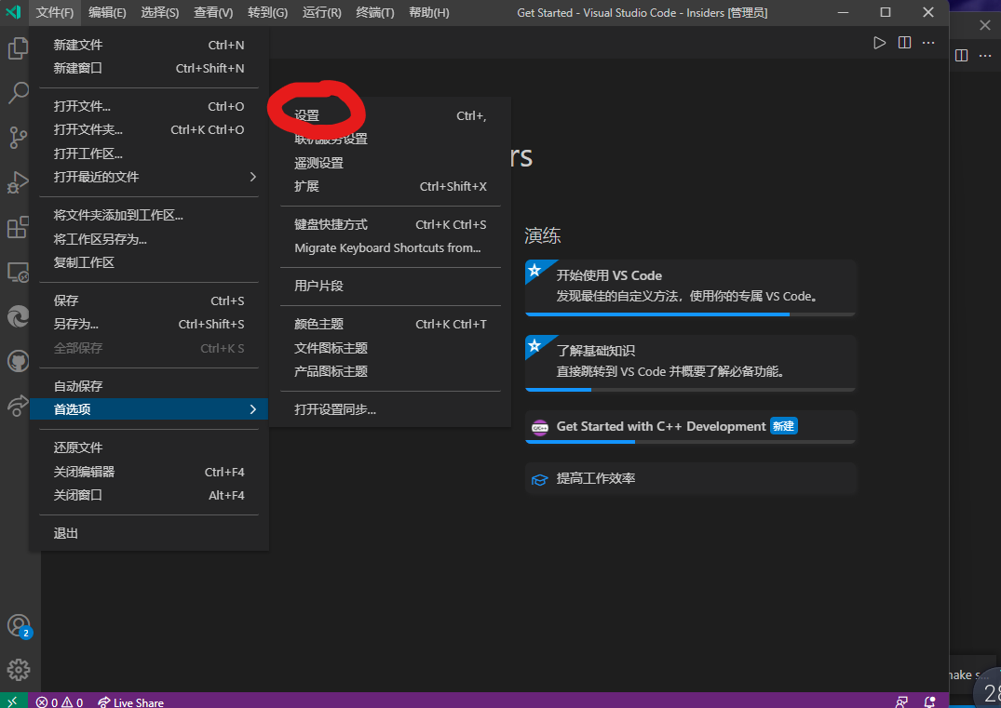Open 颜色主题 entry
Image resolution: width=1001 pixels, height=708 pixels.
pyautogui.click(x=390, y=324)
